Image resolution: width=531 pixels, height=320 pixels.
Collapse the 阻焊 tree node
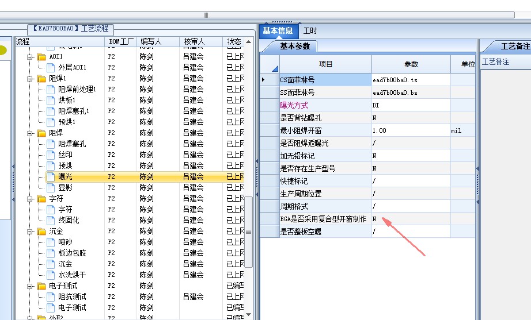30,133
